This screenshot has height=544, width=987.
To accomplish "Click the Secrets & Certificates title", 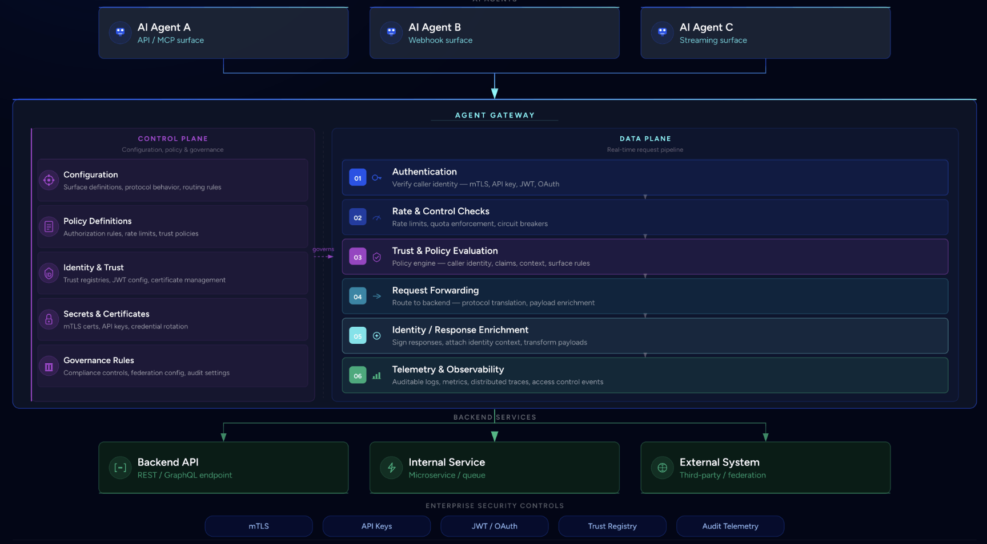I will click(106, 314).
